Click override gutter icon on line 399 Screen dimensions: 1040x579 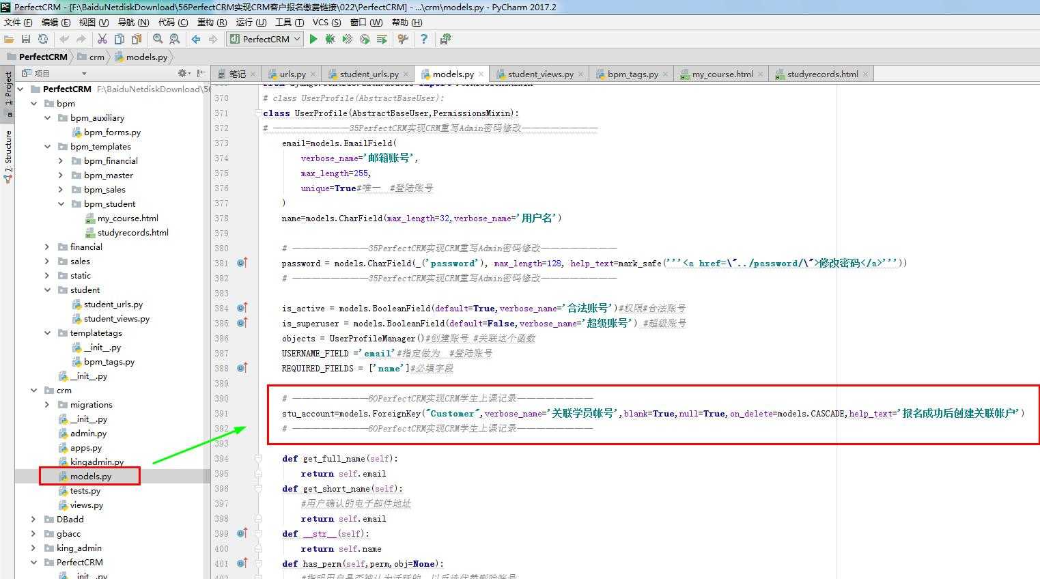click(242, 533)
